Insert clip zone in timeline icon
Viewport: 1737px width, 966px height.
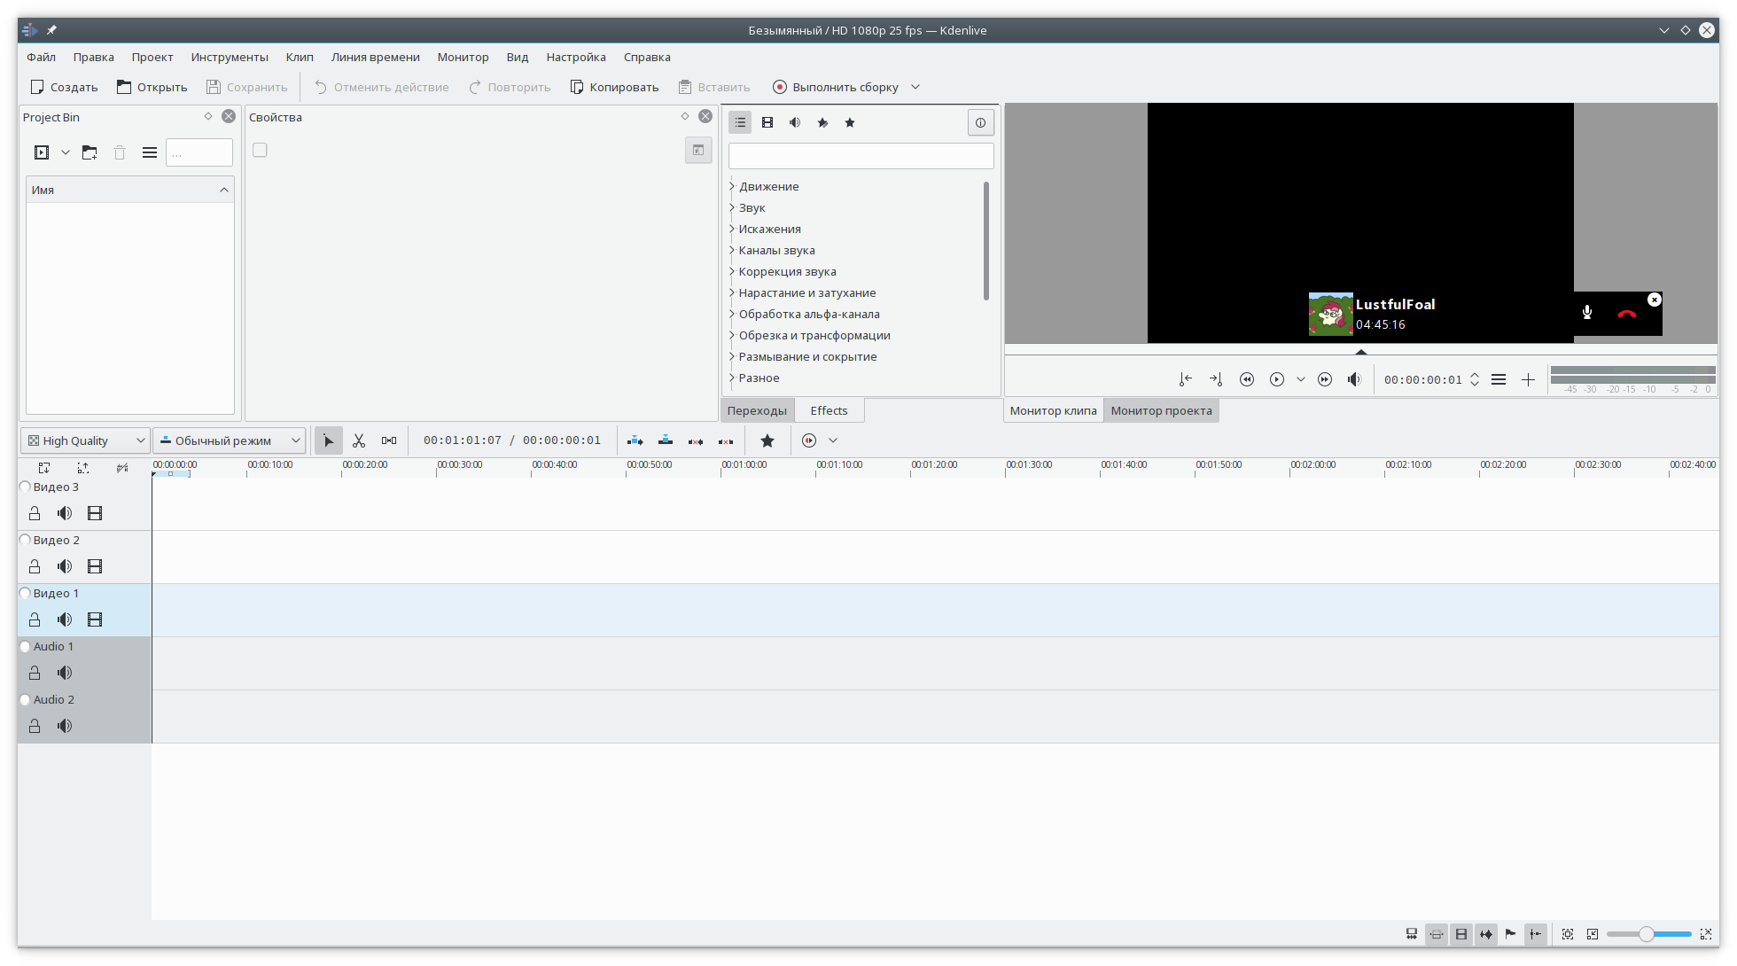tap(635, 440)
